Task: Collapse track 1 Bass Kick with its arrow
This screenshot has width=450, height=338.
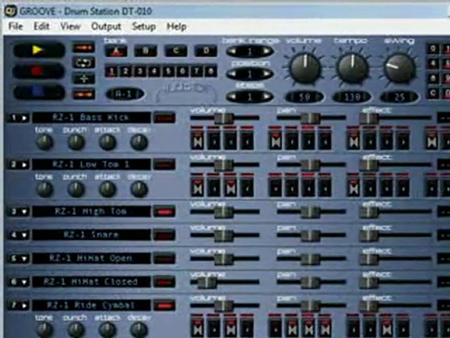Action: (x=24, y=118)
